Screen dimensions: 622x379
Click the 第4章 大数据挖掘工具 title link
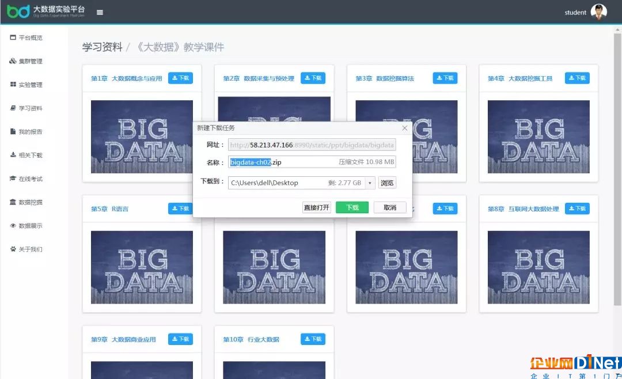tap(520, 78)
